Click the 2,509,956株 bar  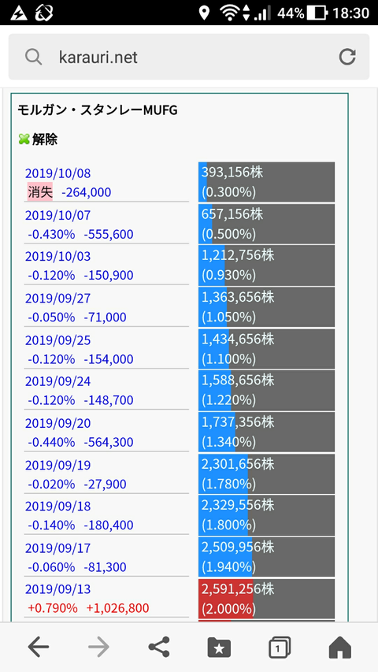pyautogui.click(x=266, y=557)
